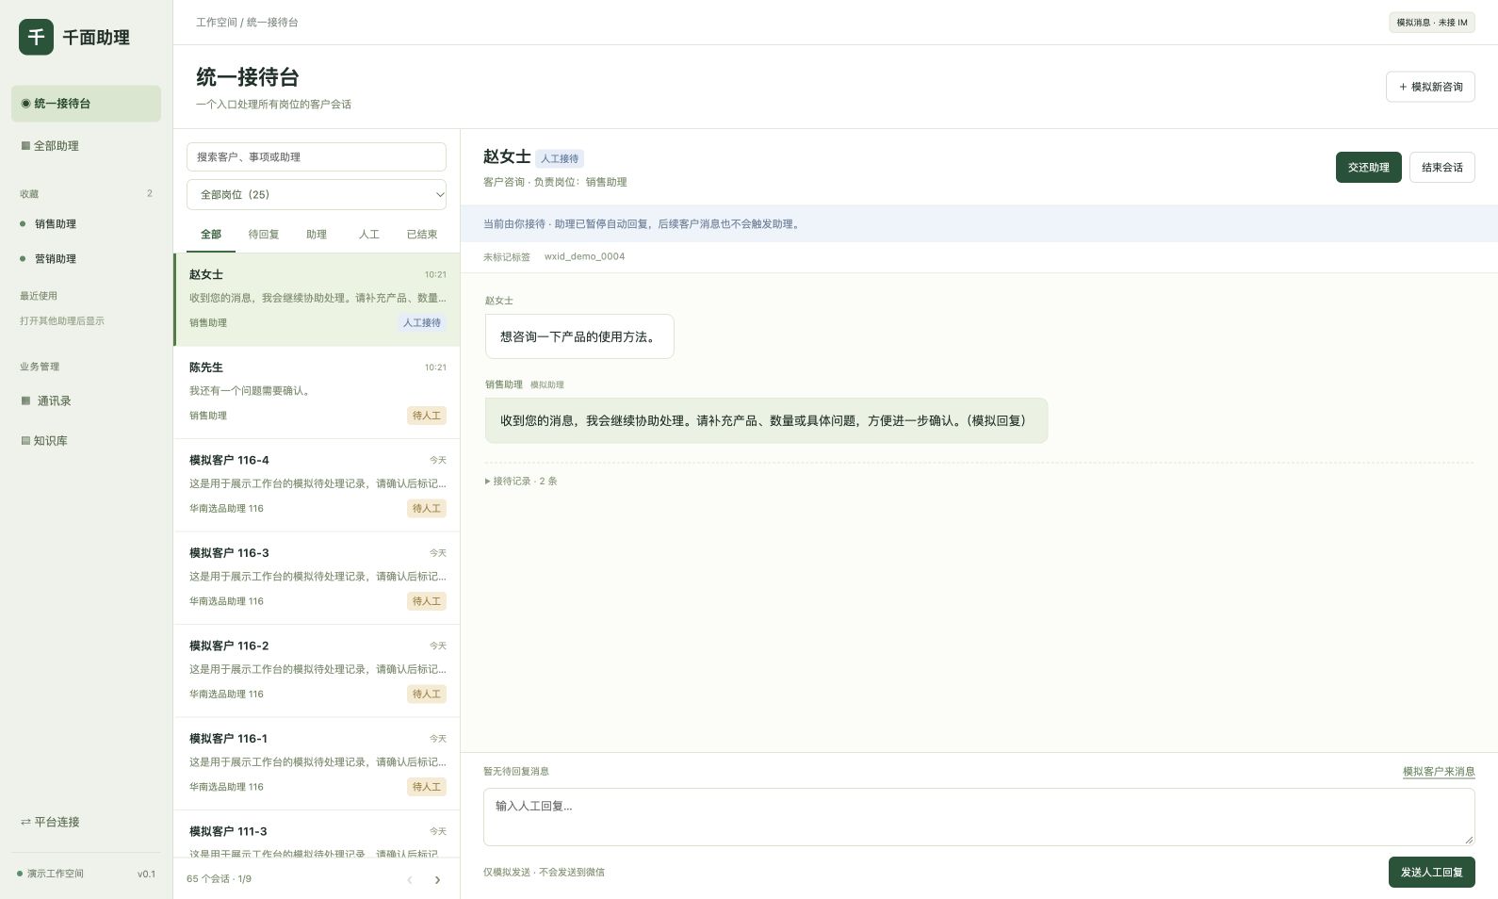The image size is (1498, 899).
Task: Open conversation 模拟客户 116-1
Action: point(317,763)
